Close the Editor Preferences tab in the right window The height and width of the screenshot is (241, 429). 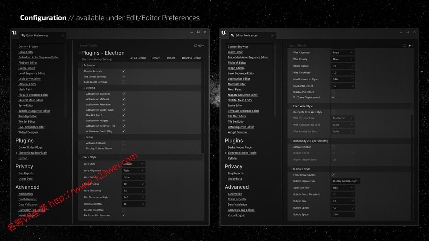pos(272,35)
